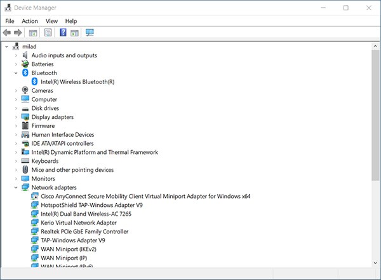The width and height of the screenshot is (381, 280).
Task: Collapse the Network adapters category
Action: pos(16,188)
